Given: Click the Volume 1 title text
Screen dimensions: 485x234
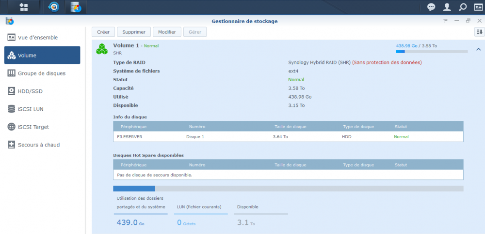Looking at the screenshot, I should point(126,45).
